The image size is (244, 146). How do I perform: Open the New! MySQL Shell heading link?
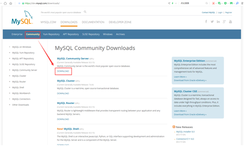pos(68,129)
